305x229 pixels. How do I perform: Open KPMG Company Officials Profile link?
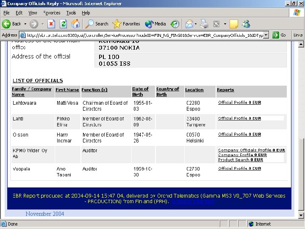point(252,150)
